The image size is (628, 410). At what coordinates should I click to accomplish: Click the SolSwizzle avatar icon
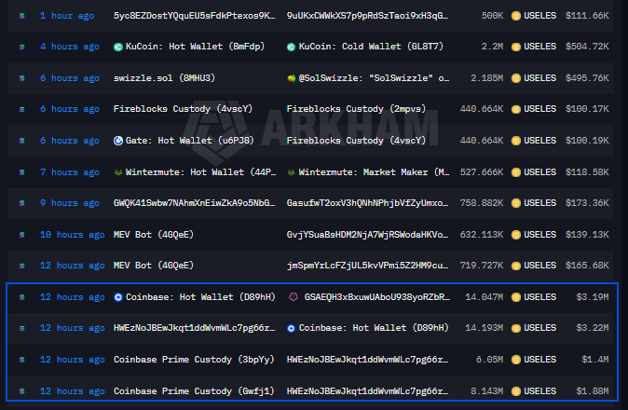291,78
